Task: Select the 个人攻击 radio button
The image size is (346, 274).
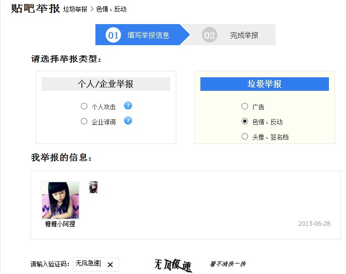Action: tap(84, 106)
